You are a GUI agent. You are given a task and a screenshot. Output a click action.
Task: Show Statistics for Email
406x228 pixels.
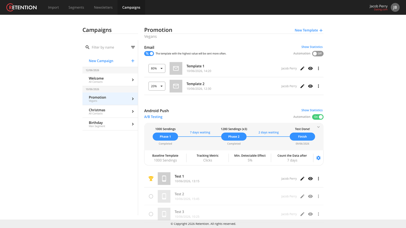click(x=312, y=47)
